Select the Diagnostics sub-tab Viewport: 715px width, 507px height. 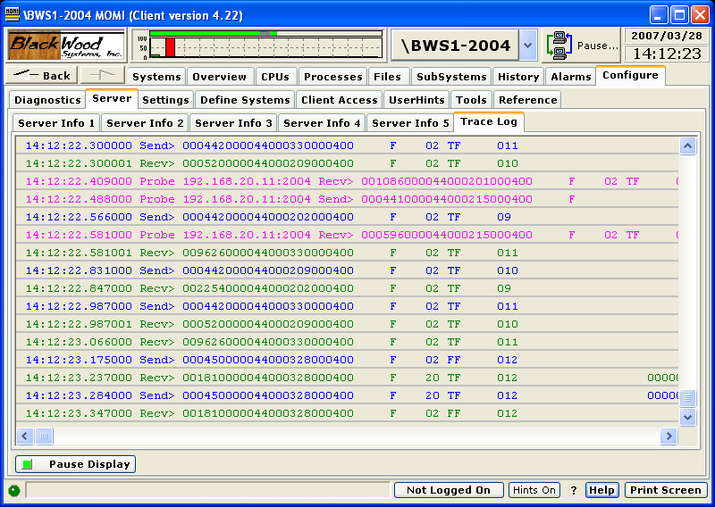(x=47, y=100)
